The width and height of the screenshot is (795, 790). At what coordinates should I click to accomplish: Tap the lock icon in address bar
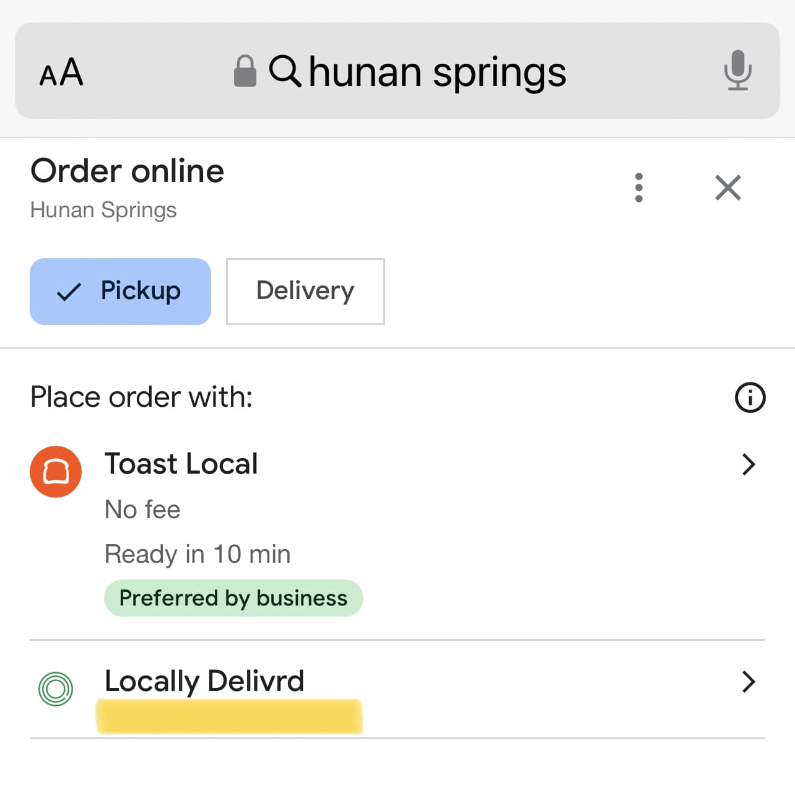pos(245,71)
